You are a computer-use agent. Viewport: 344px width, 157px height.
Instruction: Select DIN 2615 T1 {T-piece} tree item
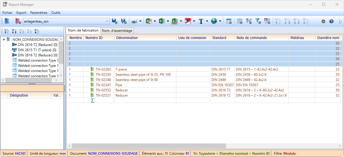(37, 50)
